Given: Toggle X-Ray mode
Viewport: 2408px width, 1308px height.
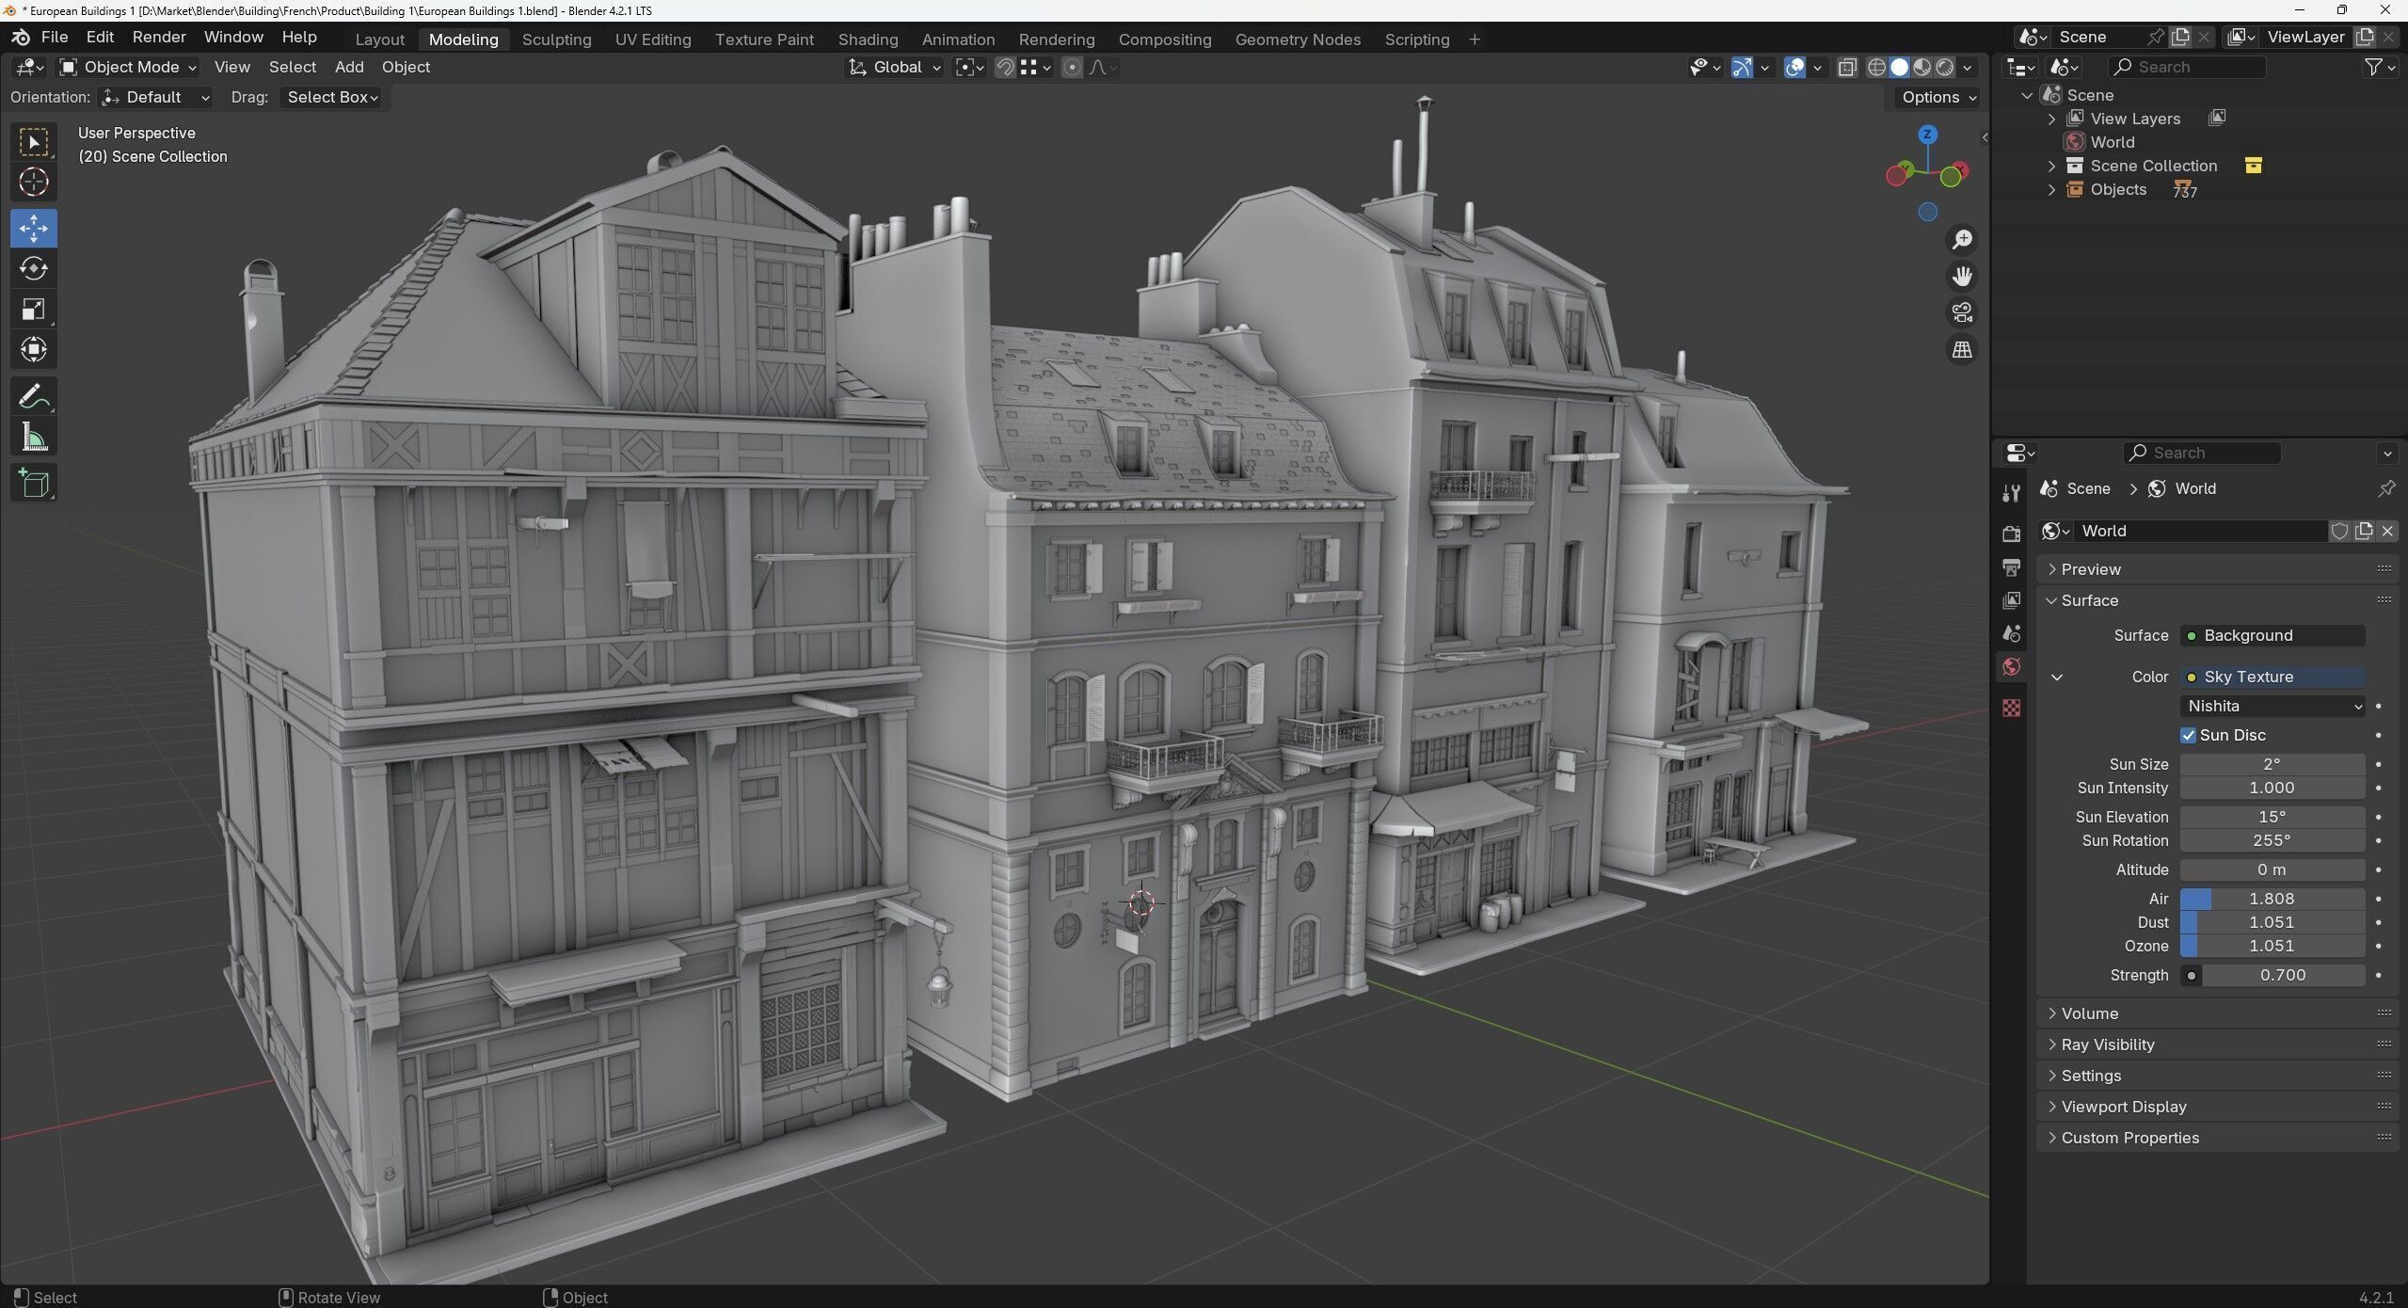Looking at the screenshot, I should click(1846, 67).
